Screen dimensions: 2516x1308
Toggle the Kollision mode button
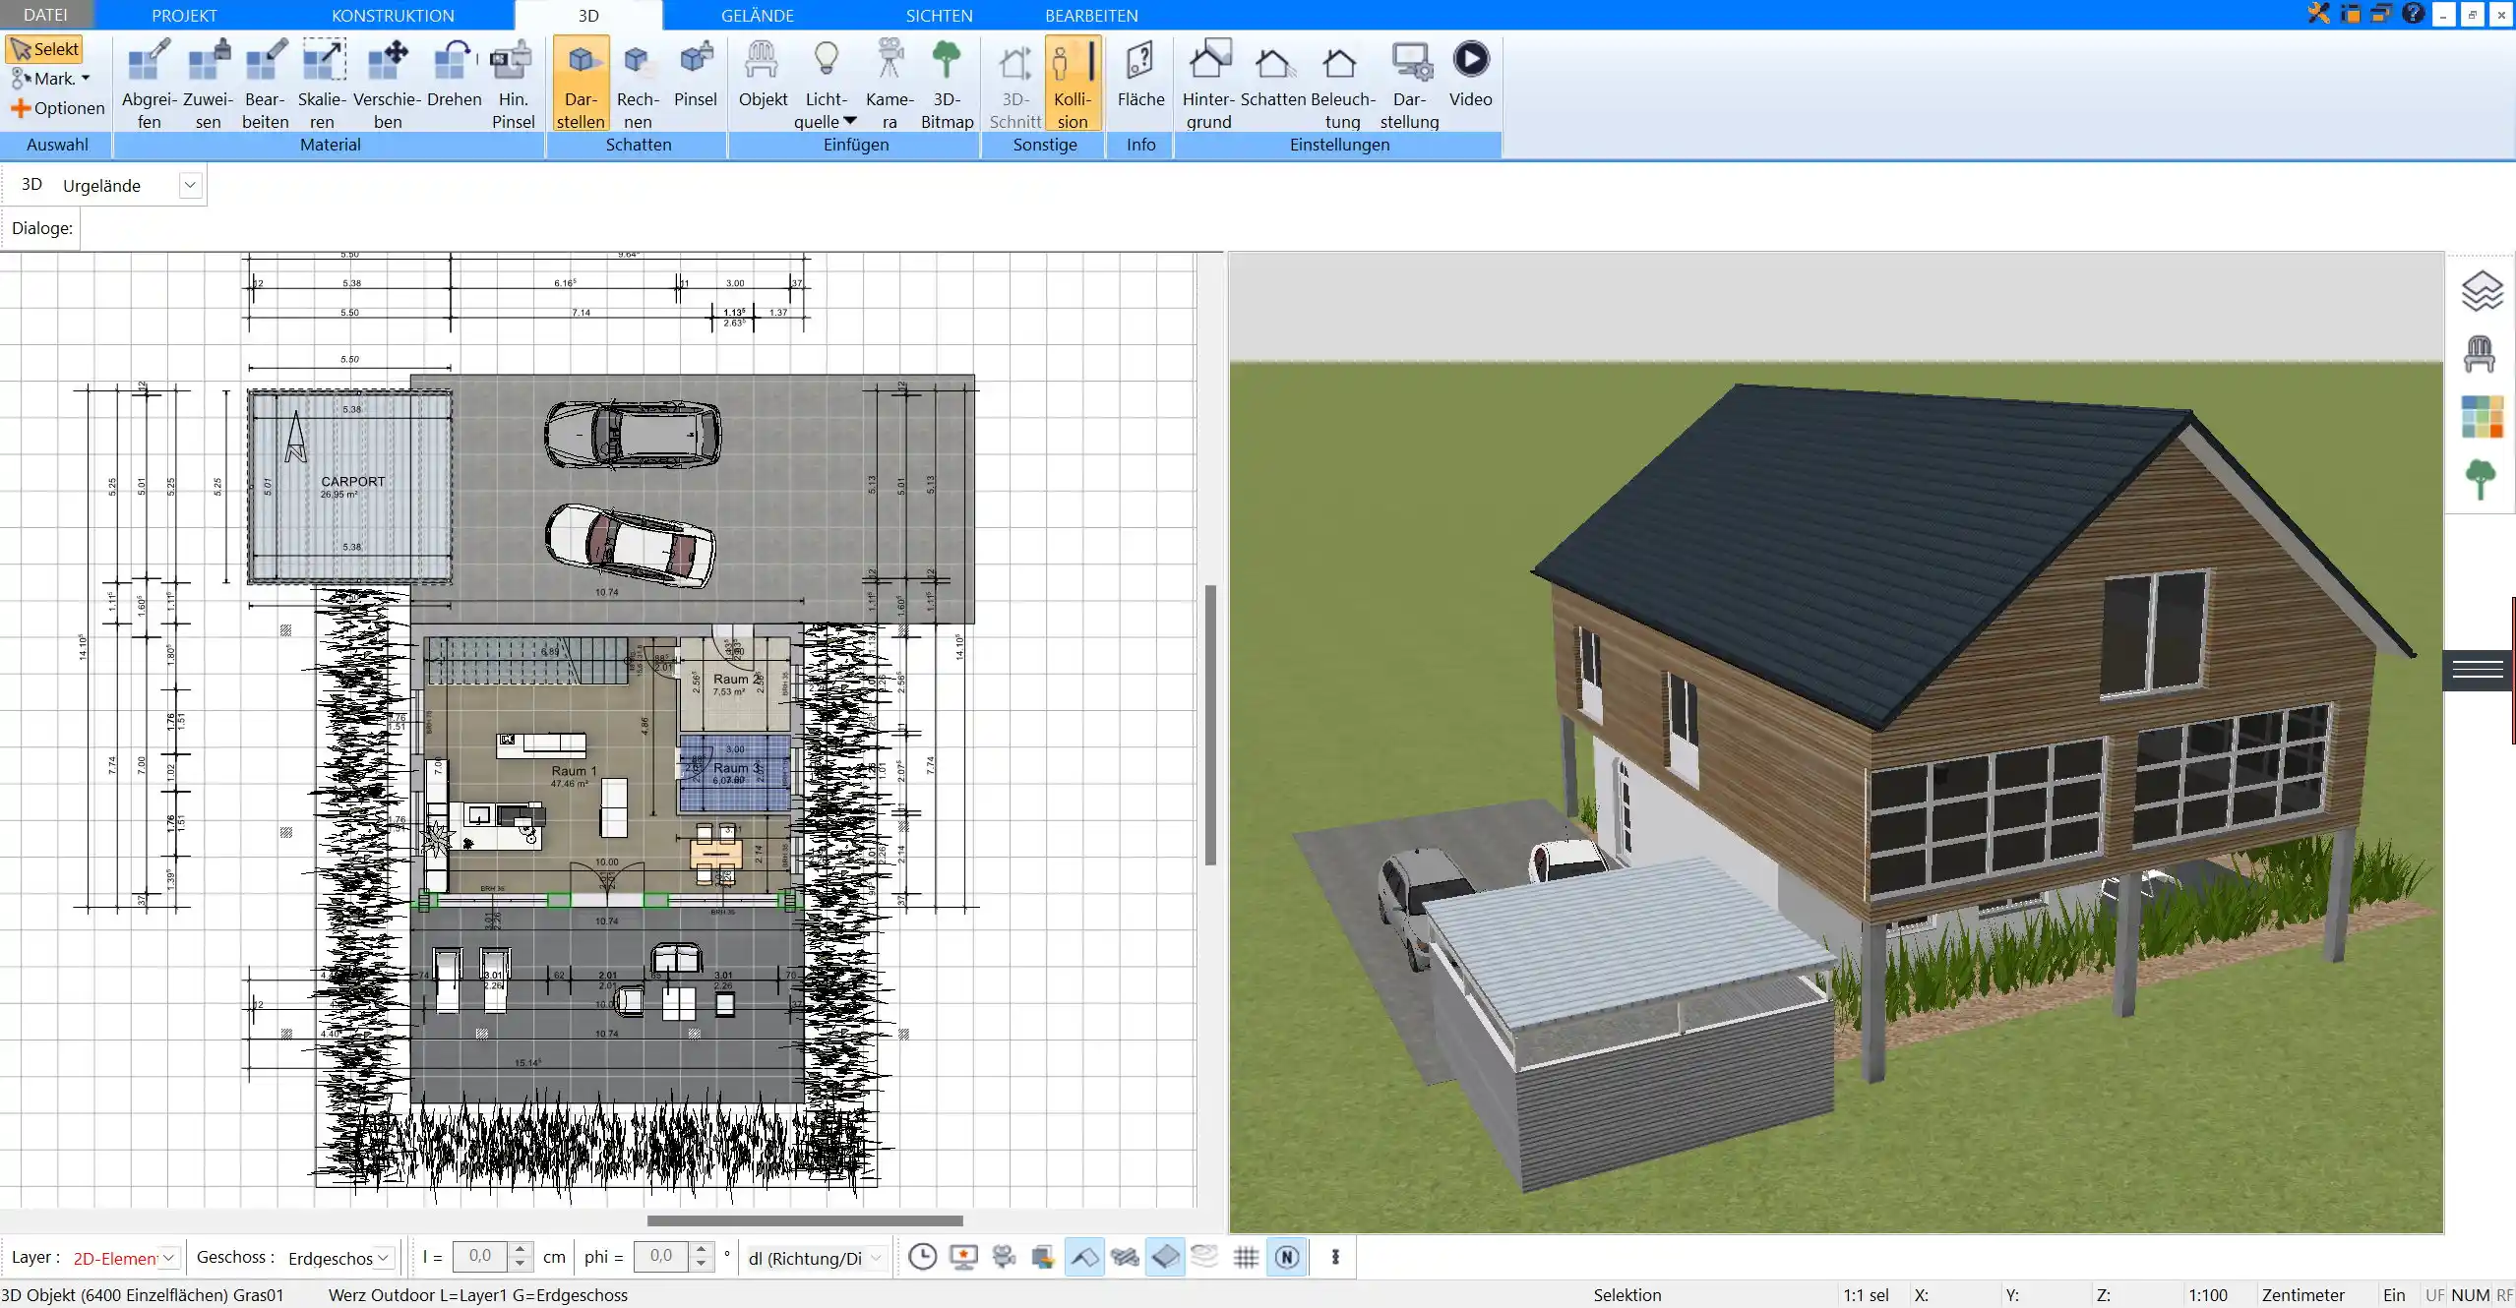click(1073, 84)
